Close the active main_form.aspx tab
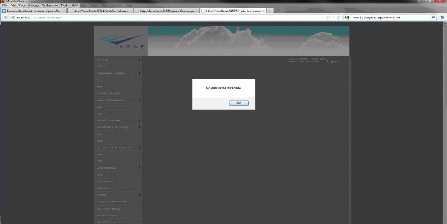 (x=263, y=11)
